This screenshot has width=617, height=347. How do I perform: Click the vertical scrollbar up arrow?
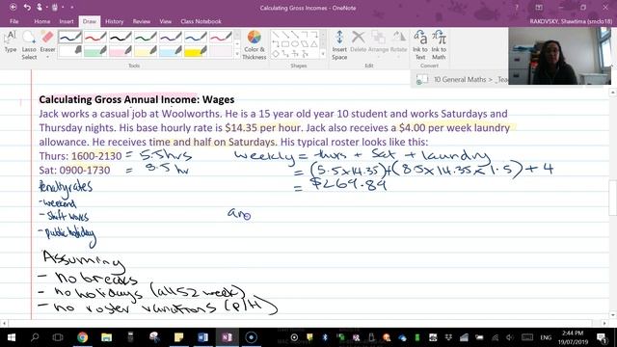(613, 93)
